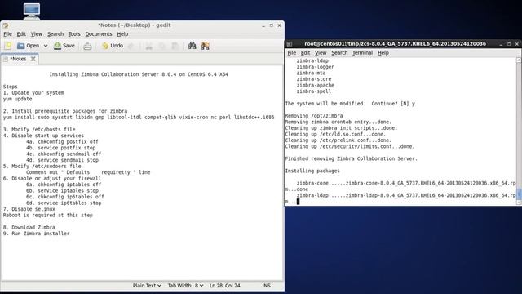Viewport: 522px width, 294px height.
Task: Click 'zimbra-spell' in terminal output
Action: click(x=314, y=91)
